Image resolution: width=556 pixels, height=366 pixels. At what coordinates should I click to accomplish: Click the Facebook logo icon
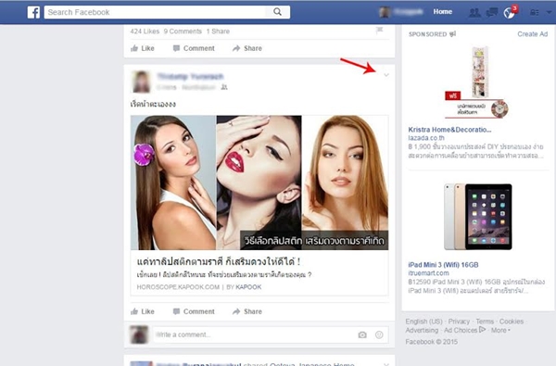coord(33,12)
